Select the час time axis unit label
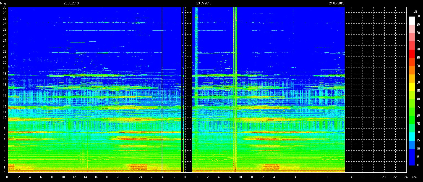Screen dimensions: 423x182 coord(414,177)
